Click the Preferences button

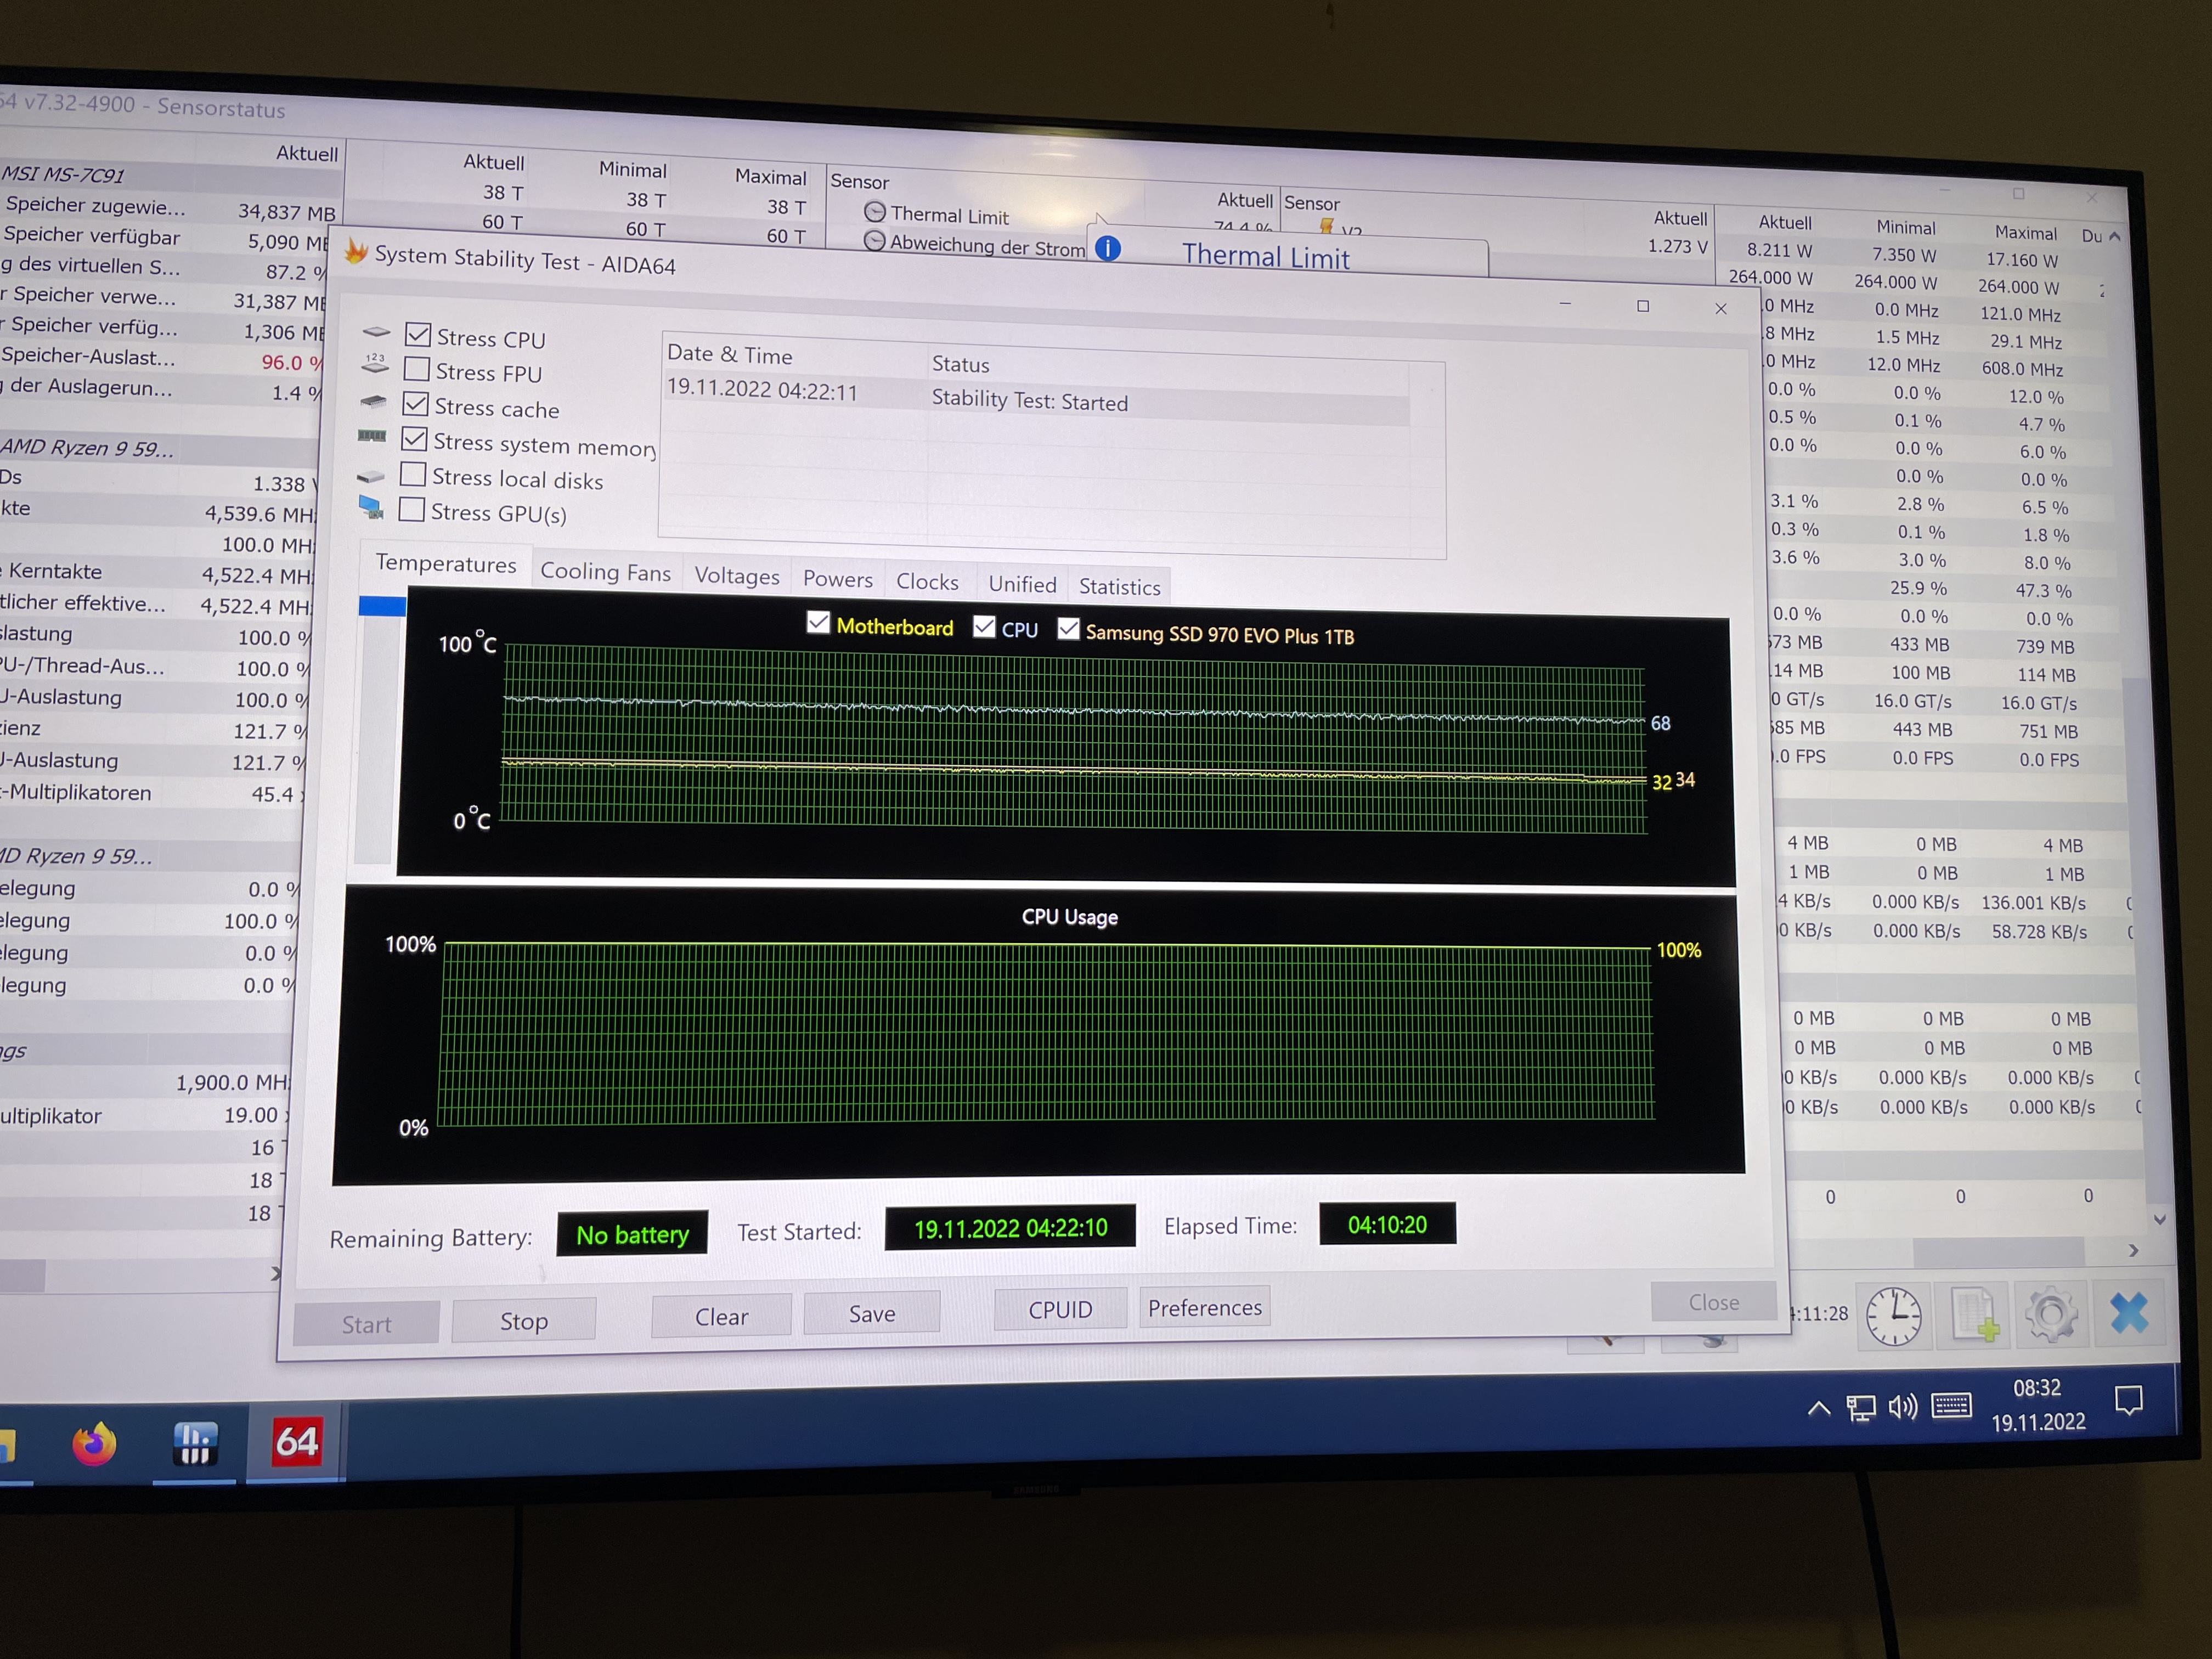pyautogui.click(x=1204, y=1308)
